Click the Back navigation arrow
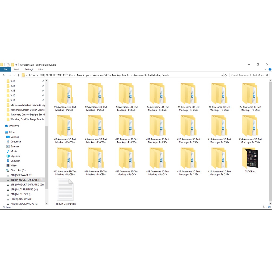This screenshot has height=272, width=272. (4, 75)
